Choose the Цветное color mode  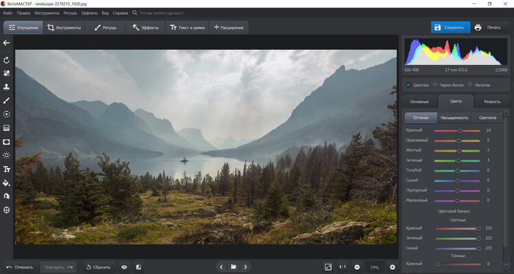(408, 85)
